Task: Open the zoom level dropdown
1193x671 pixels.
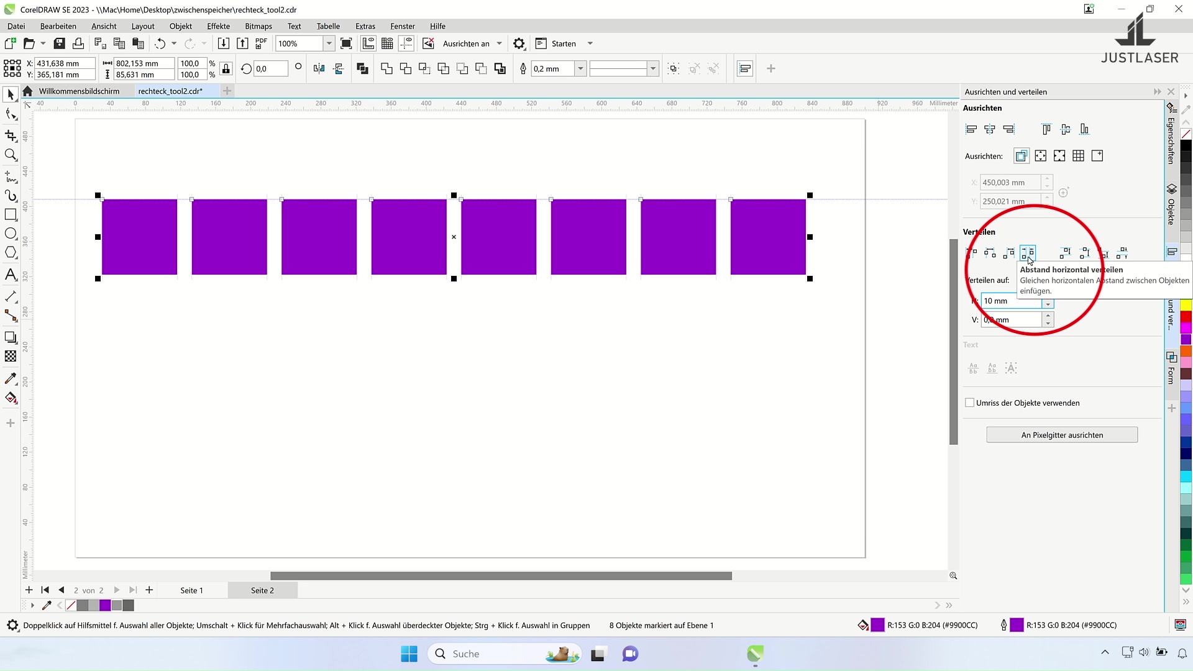Action: click(329, 43)
